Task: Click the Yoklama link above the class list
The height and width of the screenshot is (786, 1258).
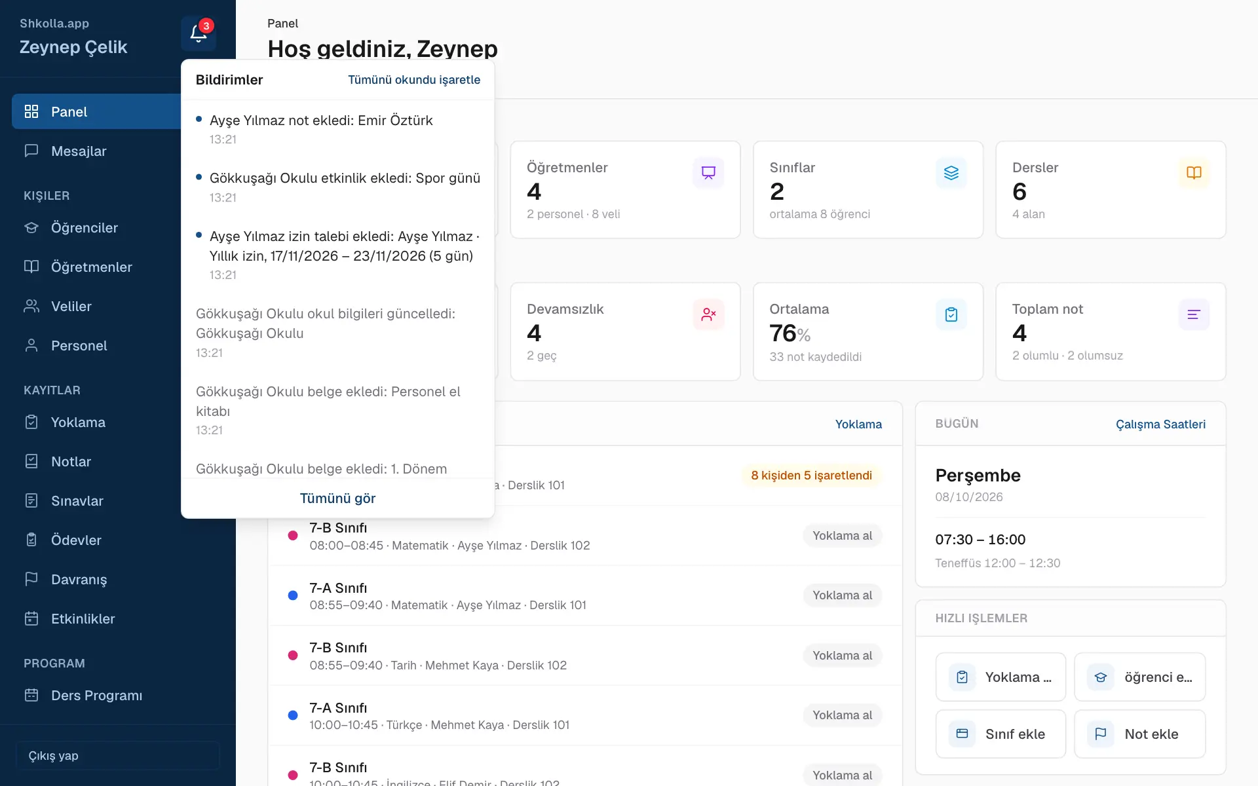Action: point(858,424)
